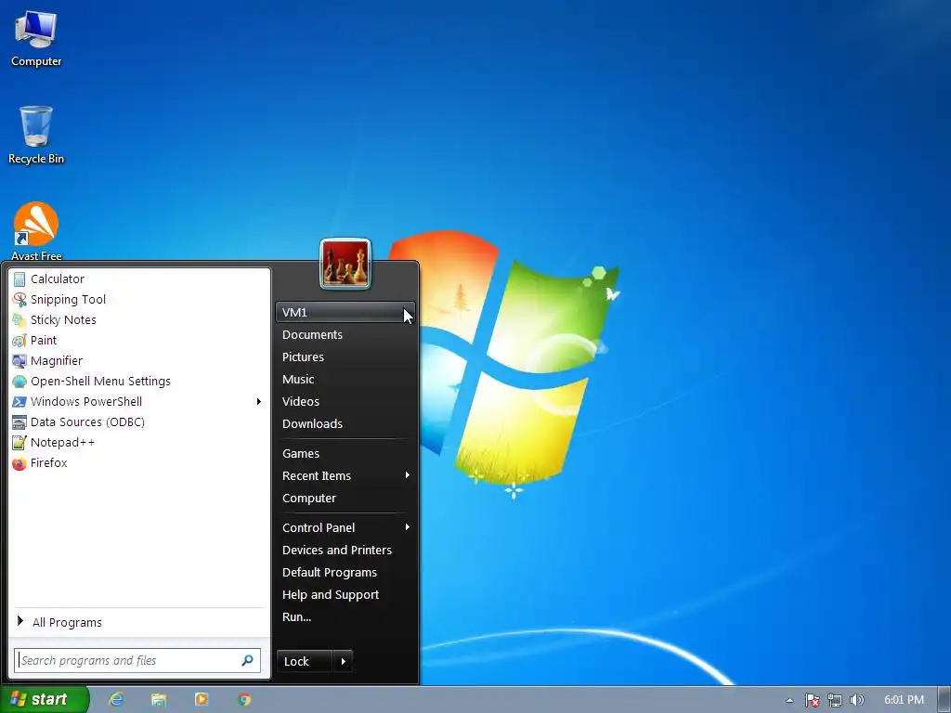Open shutdown options arrow beside Lock
Viewport: 951px width, 713px height.
tap(344, 661)
